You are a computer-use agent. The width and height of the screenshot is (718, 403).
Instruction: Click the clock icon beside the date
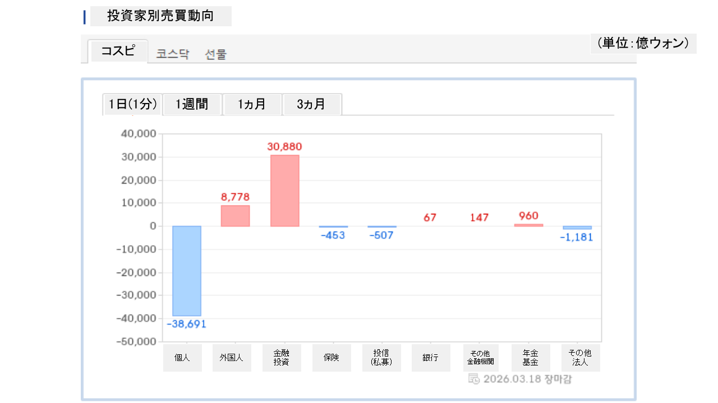point(473,379)
